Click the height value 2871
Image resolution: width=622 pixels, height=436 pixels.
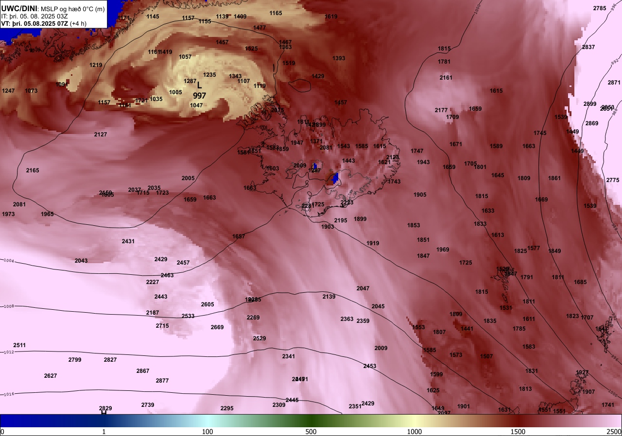[614, 83]
